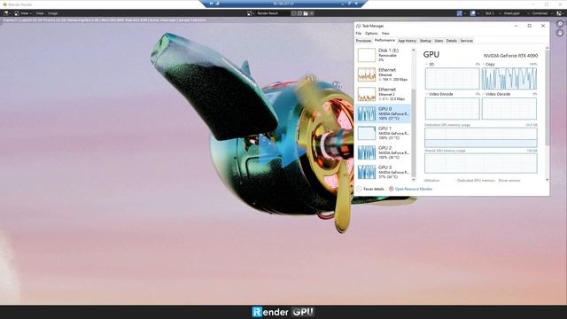Open Task Manager's View menu
This screenshot has width=567, height=319.
tap(385, 34)
